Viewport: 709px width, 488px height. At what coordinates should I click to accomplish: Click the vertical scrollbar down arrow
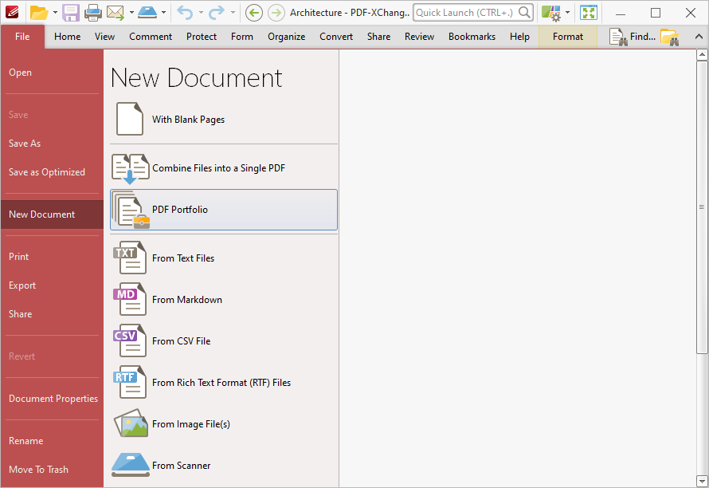coord(702,481)
